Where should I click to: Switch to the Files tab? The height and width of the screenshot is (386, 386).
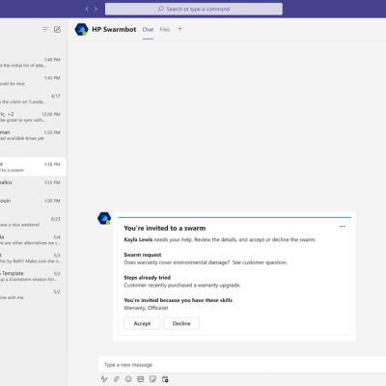(x=165, y=30)
